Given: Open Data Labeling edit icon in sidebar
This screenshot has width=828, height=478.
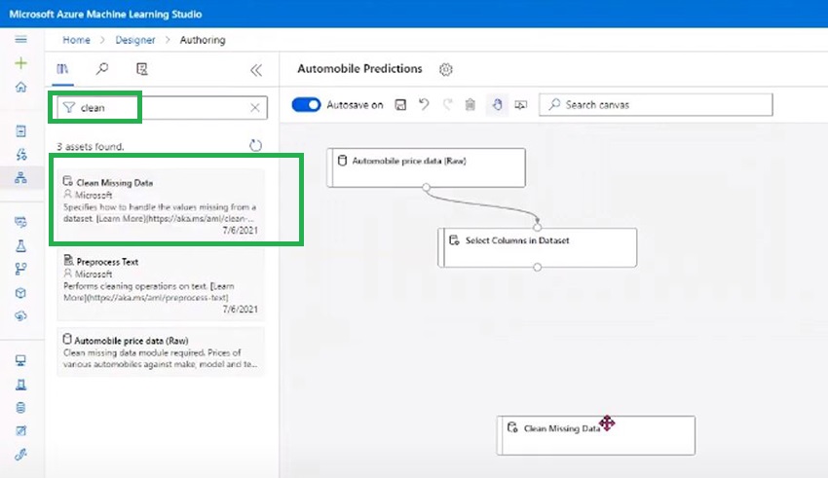Looking at the screenshot, I should [20, 430].
